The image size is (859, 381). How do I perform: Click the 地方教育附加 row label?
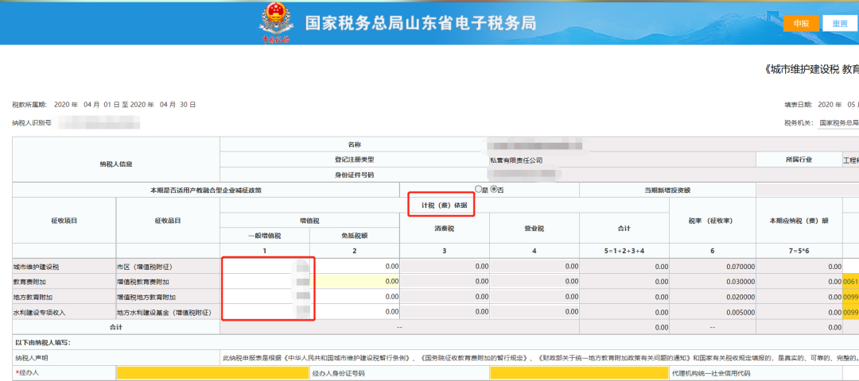[31, 298]
